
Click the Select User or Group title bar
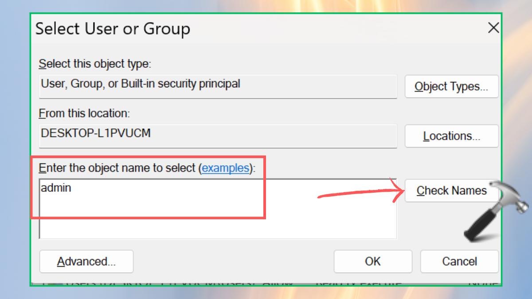(257, 29)
